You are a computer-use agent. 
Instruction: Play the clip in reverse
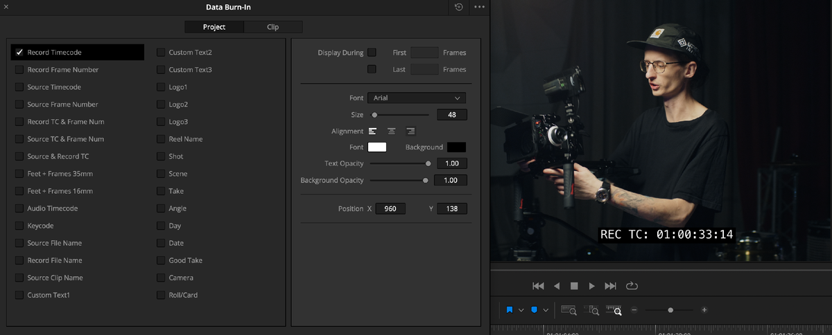pyautogui.click(x=556, y=286)
